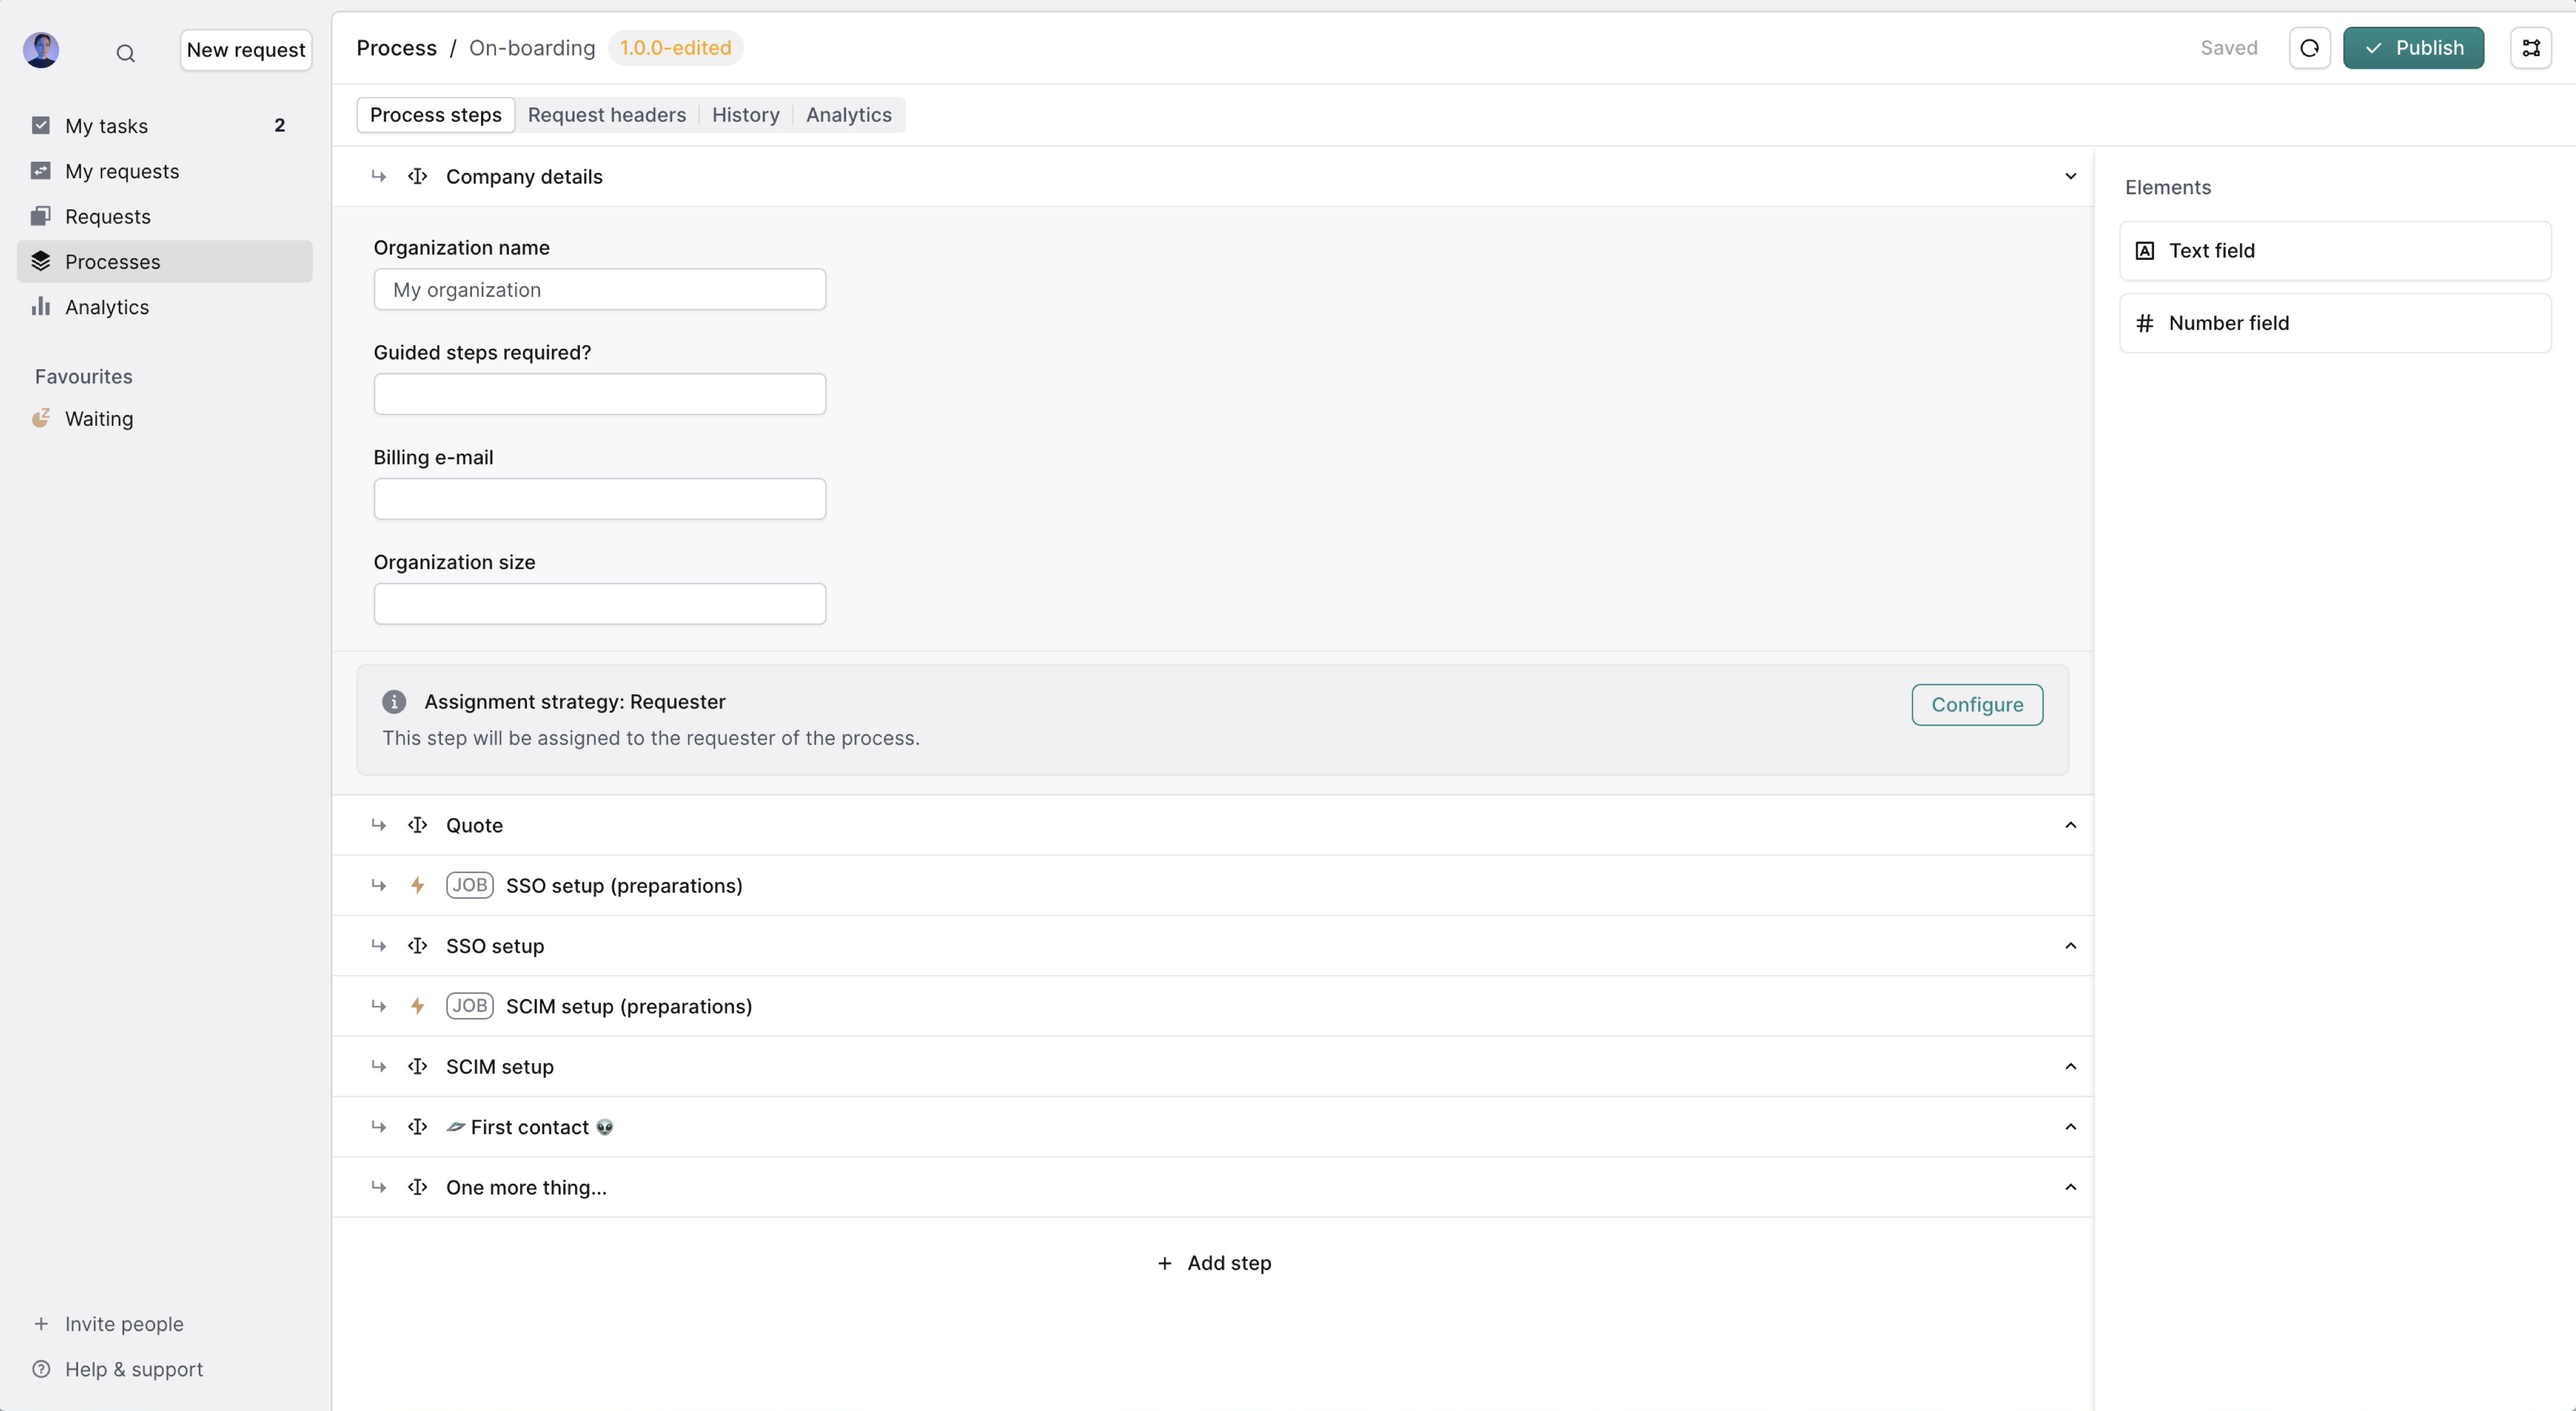Viewport: 2576px width, 1411px height.
Task: Toggle the Processes section in sidebar
Action: (x=111, y=261)
